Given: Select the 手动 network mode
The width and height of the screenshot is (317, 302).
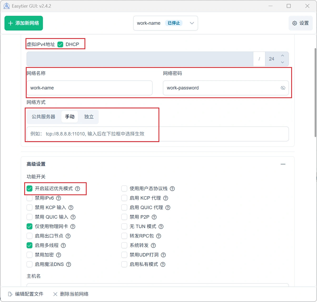Looking at the screenshot, I should click(x=70, y=117).
